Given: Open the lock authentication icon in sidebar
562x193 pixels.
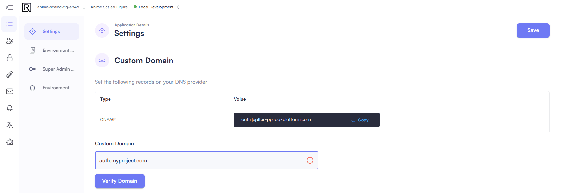Looking at the screenshot, I should [x=10, y=58].
